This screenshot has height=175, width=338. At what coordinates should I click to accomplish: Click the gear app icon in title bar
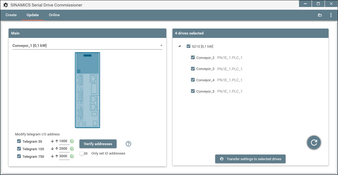[x=6, y=5]
